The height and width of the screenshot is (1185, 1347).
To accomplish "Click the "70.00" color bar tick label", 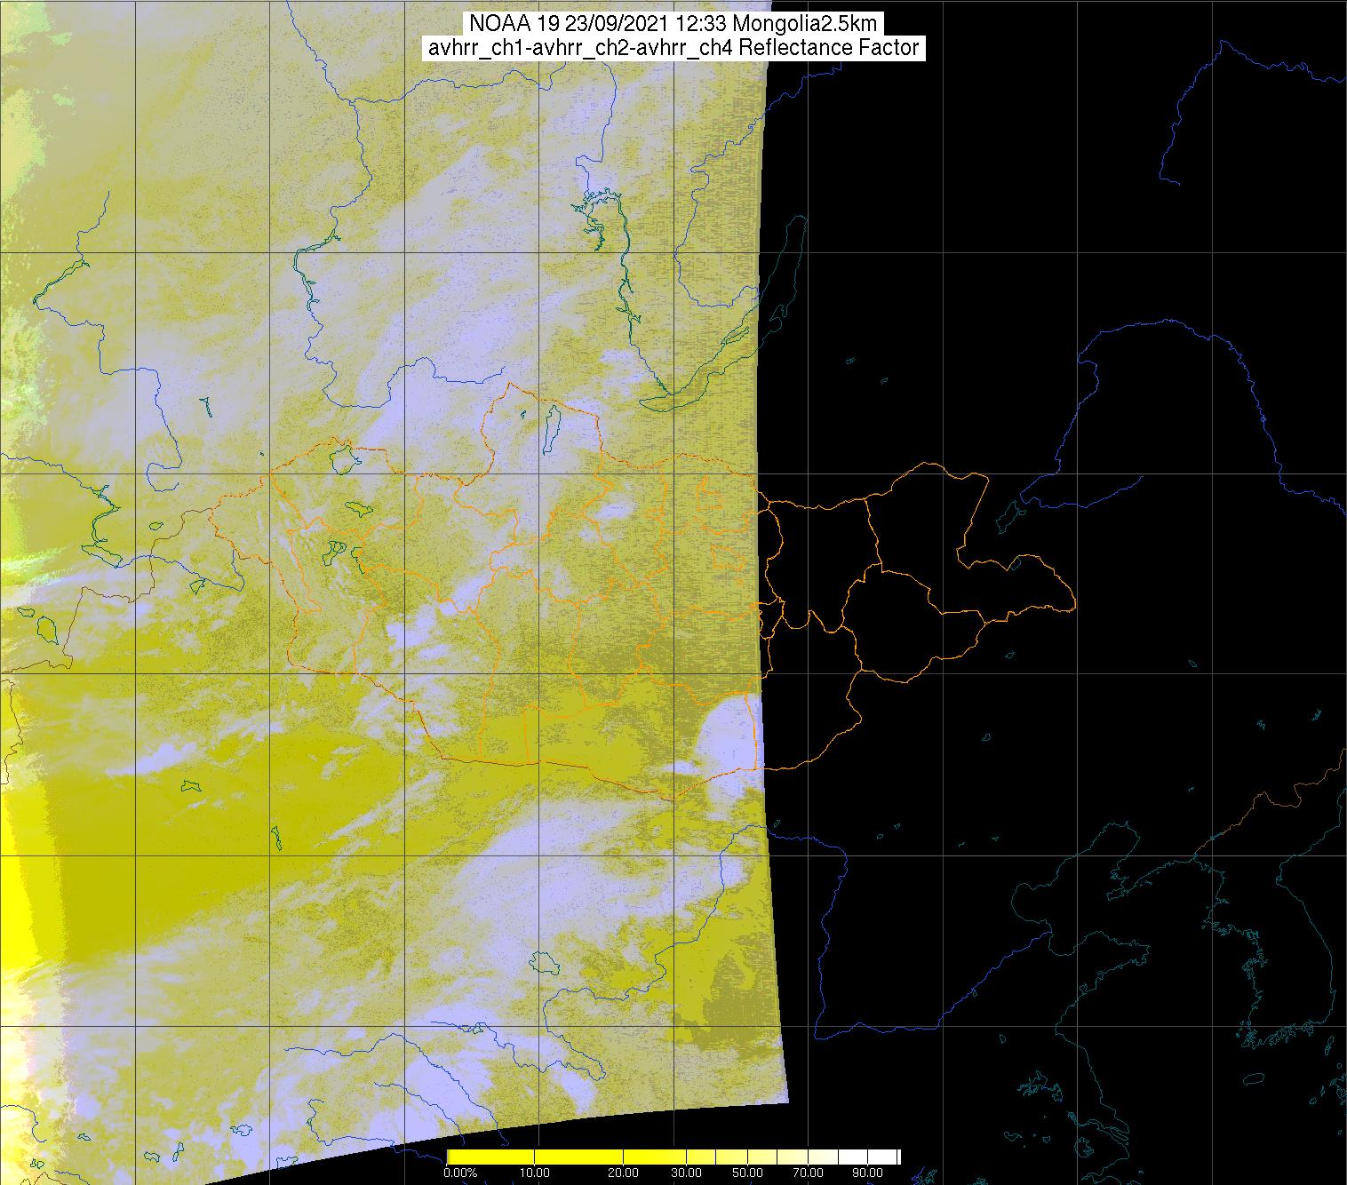I will [x=808, y=1173].
